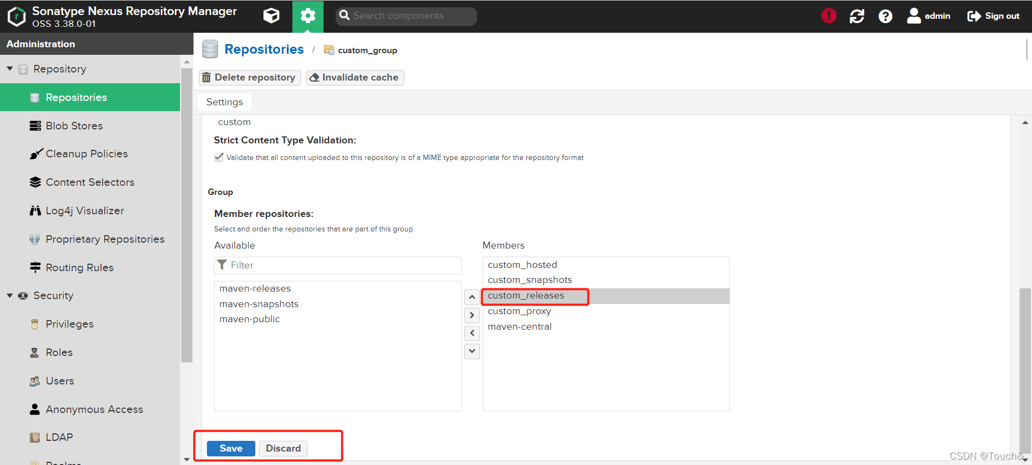1032x465 pixels.
Task: Open Content Selectors
Action: click(x=90, y=182)
